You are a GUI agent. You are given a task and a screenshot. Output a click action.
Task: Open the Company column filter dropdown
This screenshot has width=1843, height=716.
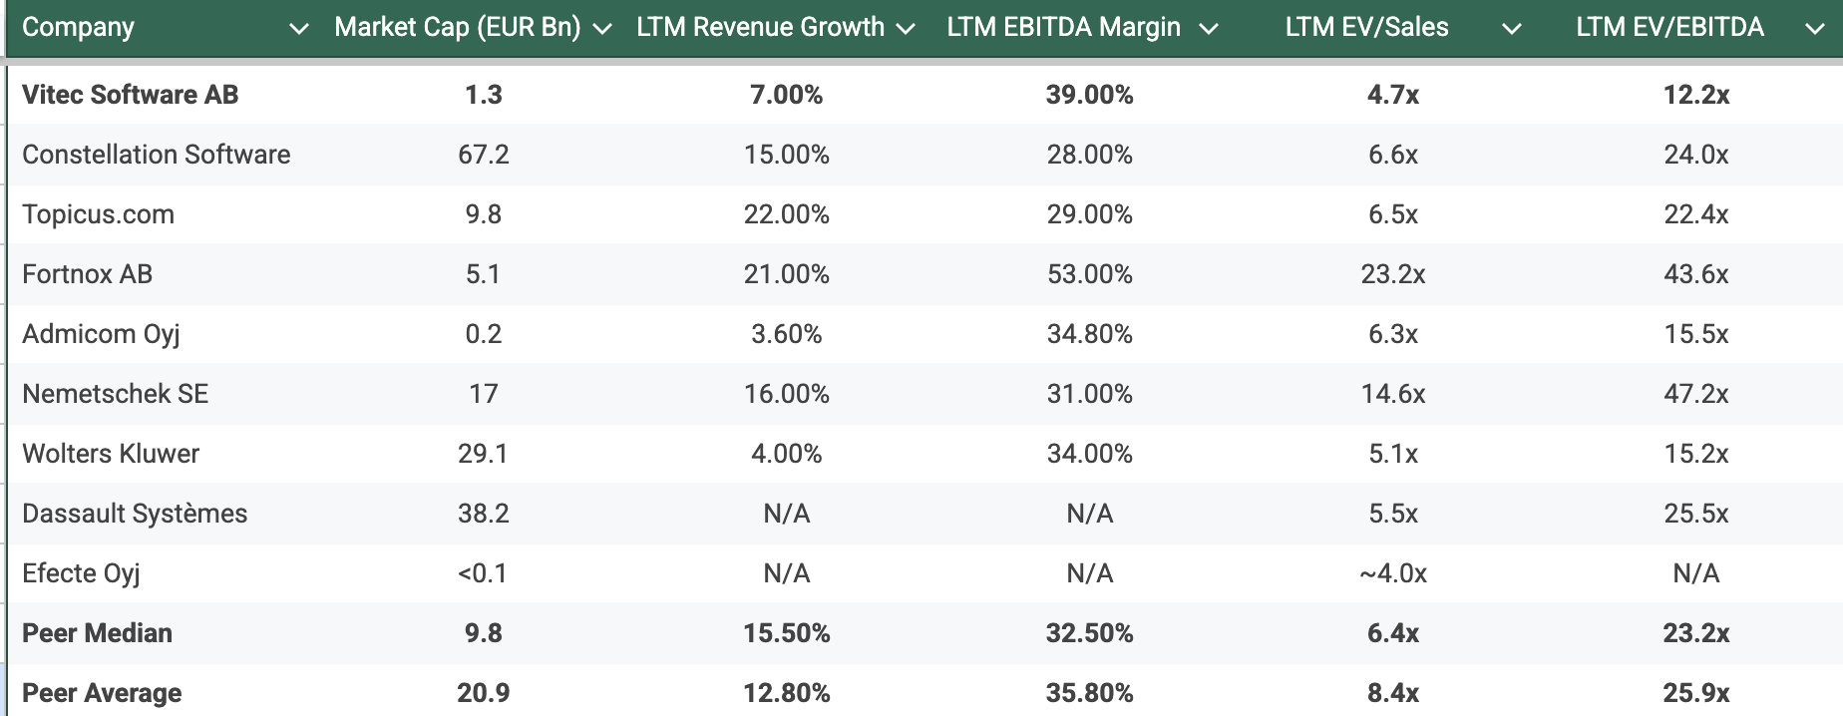pos(298,29)
